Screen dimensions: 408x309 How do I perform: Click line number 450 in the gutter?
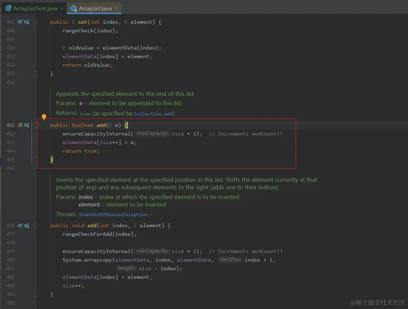tap(10, 48)
